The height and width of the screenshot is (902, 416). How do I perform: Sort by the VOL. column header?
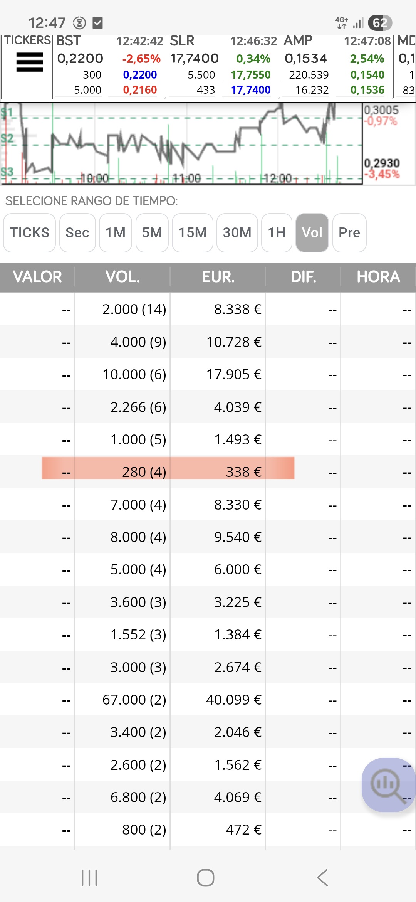122,277
